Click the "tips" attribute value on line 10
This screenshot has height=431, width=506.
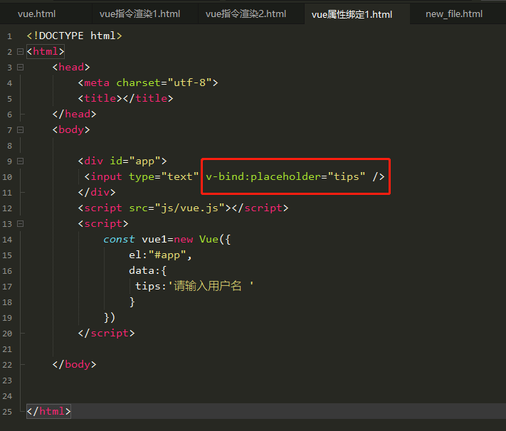pos(347,176)
